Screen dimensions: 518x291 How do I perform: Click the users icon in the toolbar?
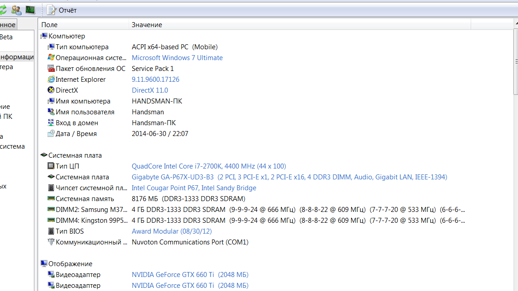click(16, 10)
